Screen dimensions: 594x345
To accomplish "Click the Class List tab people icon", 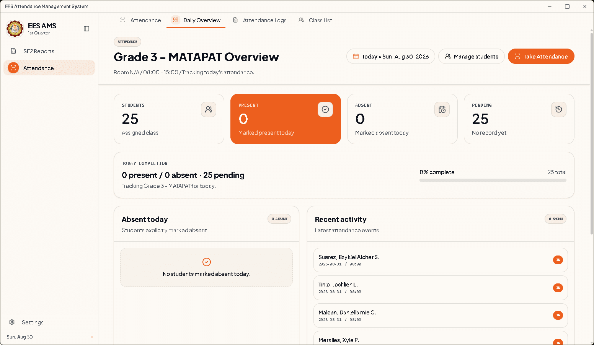I will [301, 20].
